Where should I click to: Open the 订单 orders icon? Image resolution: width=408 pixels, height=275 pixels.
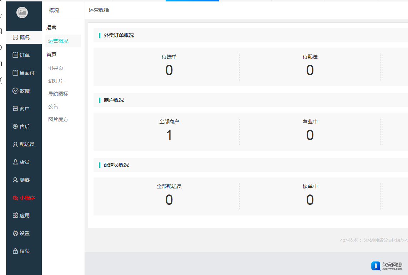click(x=15, y=55)
